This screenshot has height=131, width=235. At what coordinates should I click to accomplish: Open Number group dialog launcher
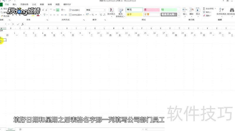pos(105,20)
